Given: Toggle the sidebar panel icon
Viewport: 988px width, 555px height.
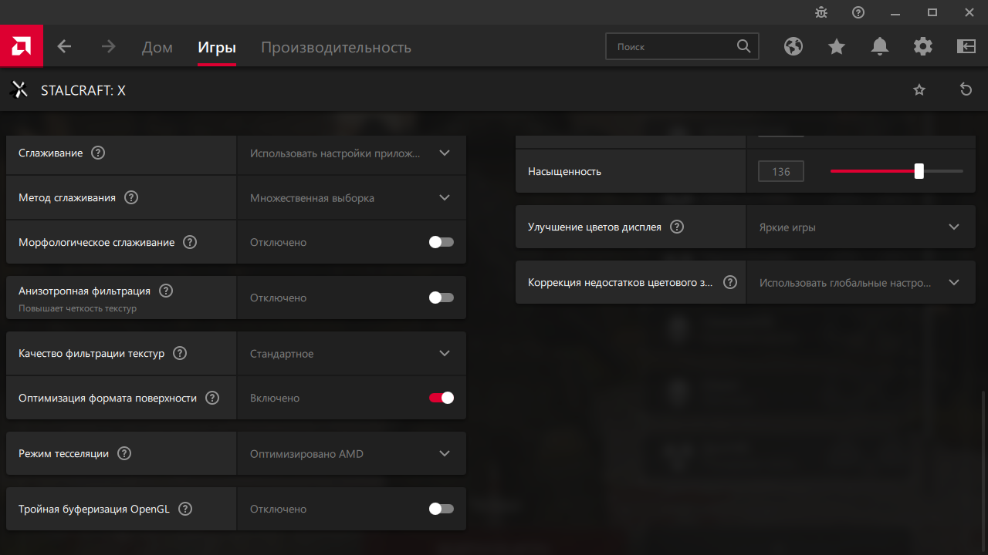Looking at the screenshot, I should (966, 46).
